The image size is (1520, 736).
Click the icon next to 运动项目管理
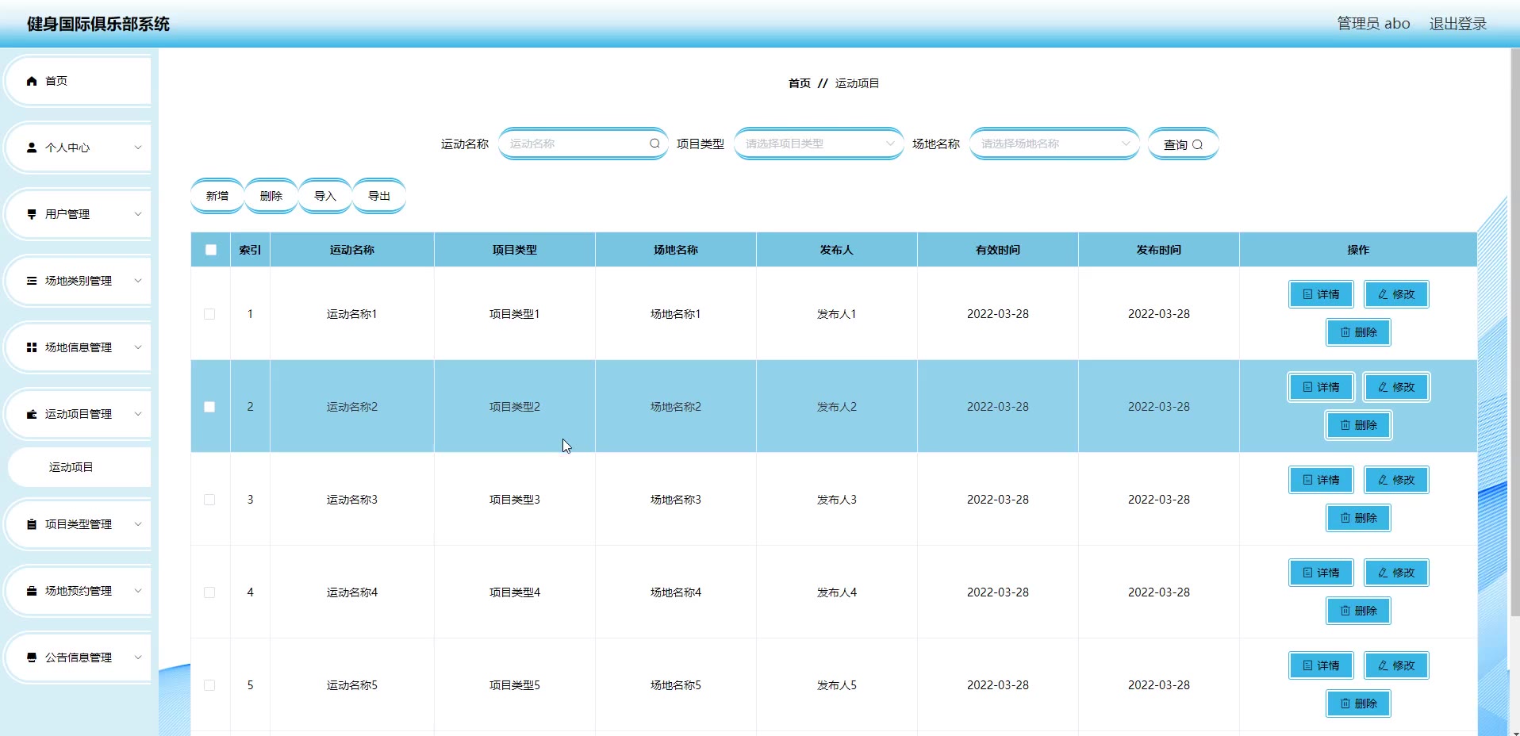coord(32,414)
